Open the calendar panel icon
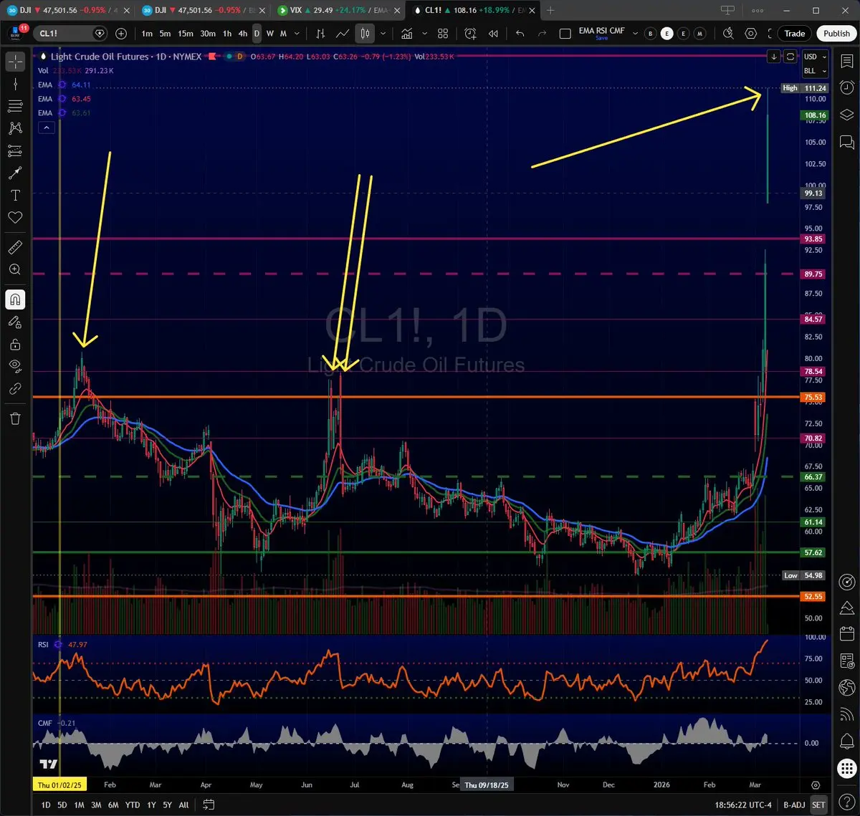The height and width of the screenshot is (816, 860). tap(846, 633)
